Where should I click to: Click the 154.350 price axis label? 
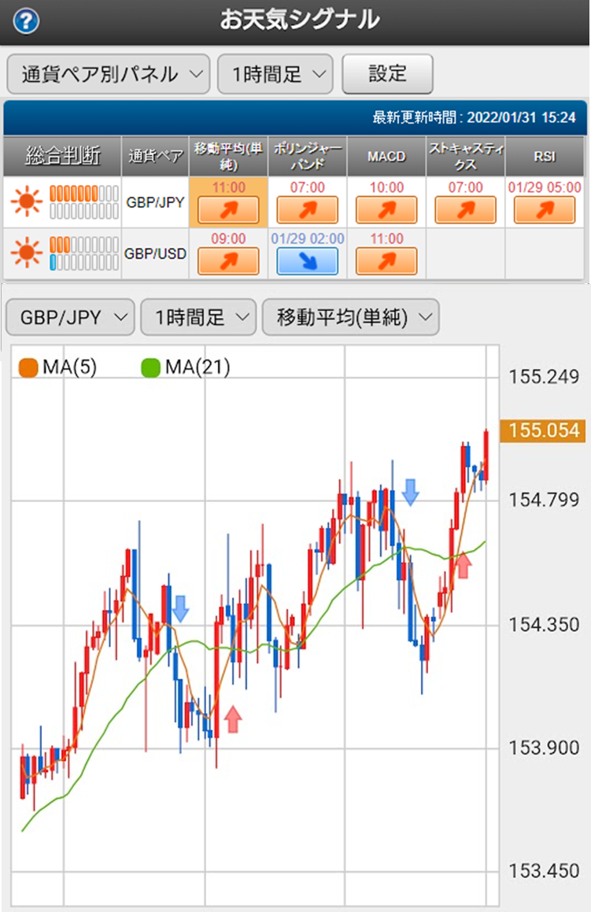544,625
